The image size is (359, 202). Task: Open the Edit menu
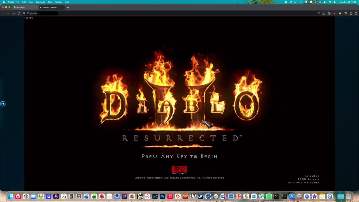[x=24, y=2]
